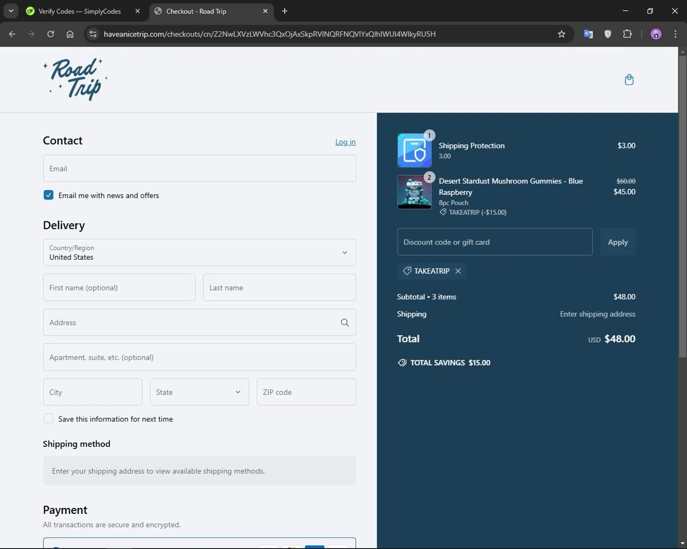Image resolution: width=687 pixels, height=549 pixels.
Task: Click the strikethrough $60.00 price
Action: pyautogui.click(x=626, y=181)
